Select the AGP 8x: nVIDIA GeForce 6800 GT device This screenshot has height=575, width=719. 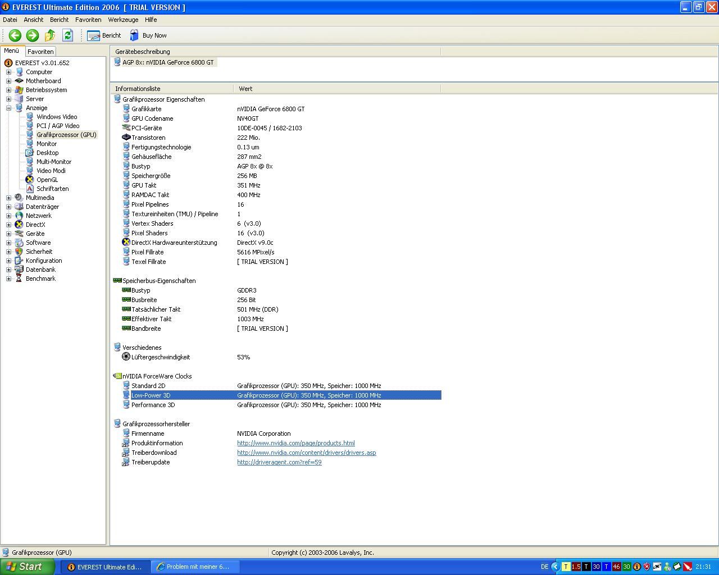click(164, 62)
